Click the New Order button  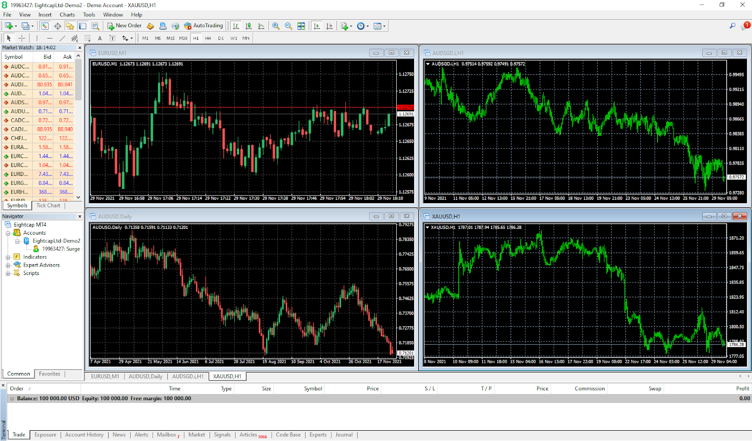[124, 26]
